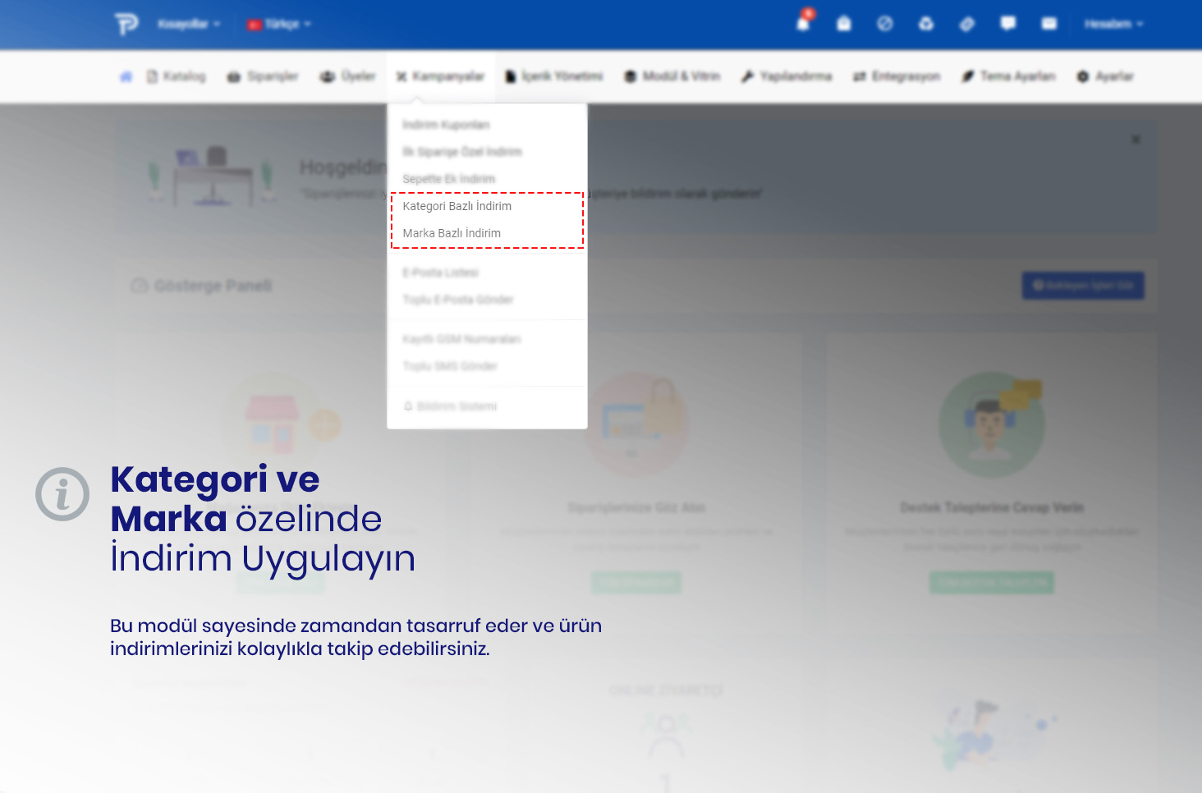This screenshot has width=1202, height=793.
Task: Click the blue button in Gösterge Paneli header
Action: click(1083, 286)
